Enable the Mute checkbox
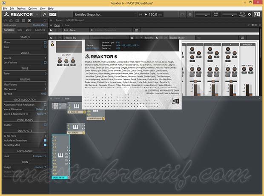The height and width of the screenshot is (196, 264). (45, 42)
